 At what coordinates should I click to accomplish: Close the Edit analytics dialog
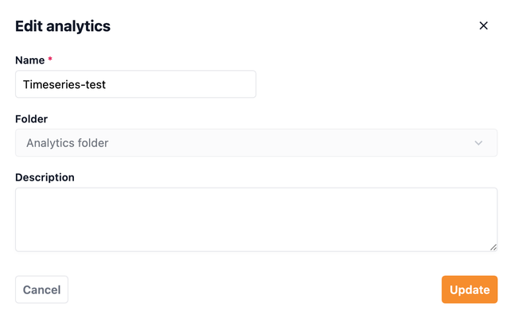(x=483, y=25)
